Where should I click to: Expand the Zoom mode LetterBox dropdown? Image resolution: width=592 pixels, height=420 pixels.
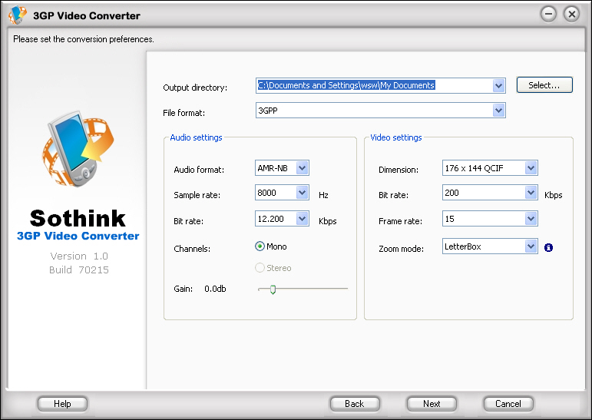pyautogui.click(x=531, y=246)
